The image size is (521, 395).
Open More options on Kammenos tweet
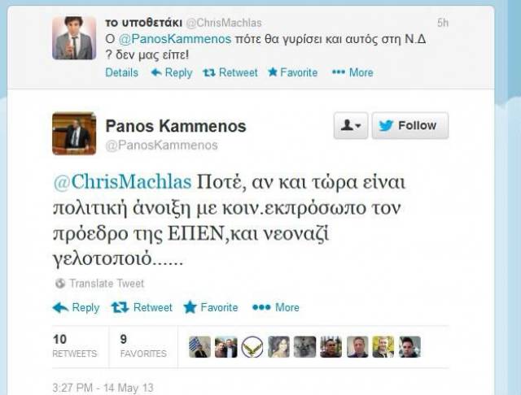point(276,307)
